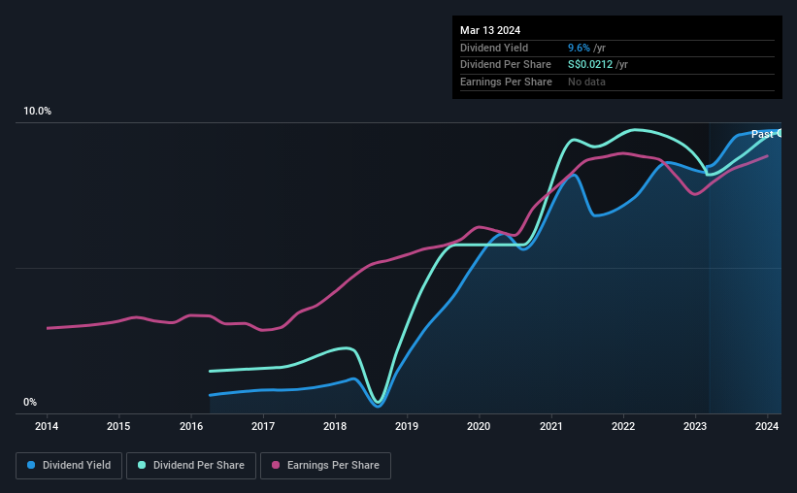Click the 2021 year label on the axis

(x=551, y=426)
